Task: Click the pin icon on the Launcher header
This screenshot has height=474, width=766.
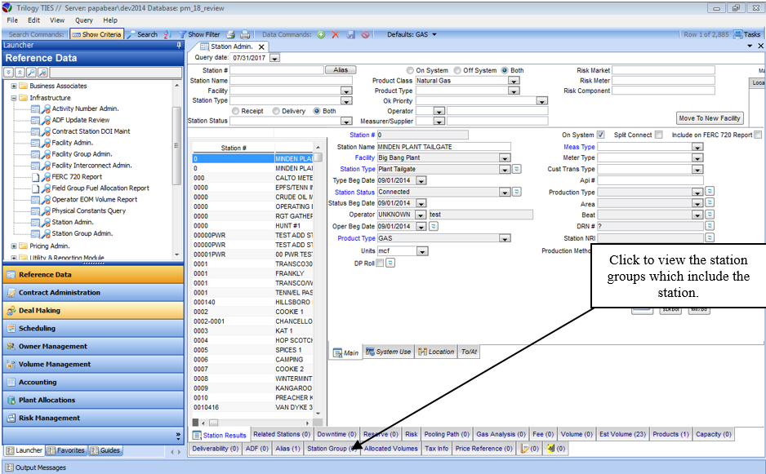Action: [179, 46]
